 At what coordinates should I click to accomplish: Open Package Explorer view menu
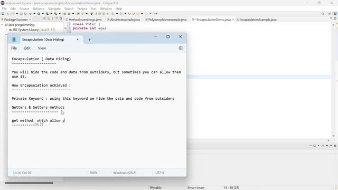[x=53, y=19]
